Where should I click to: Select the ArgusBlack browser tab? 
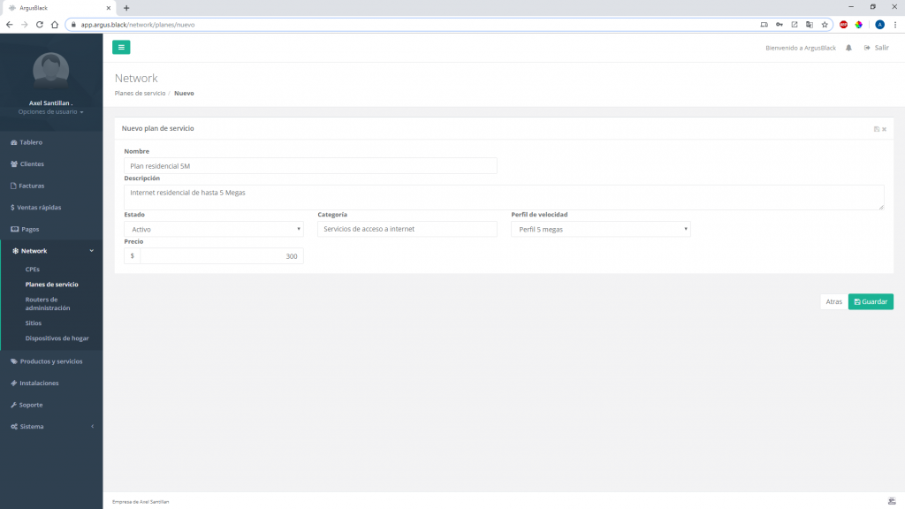pos(57,8)
